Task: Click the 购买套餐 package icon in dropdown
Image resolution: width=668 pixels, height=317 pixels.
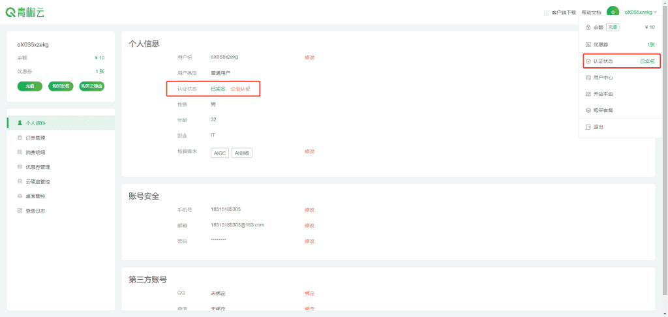Action: pos(588,110)
